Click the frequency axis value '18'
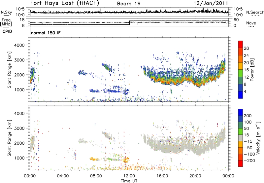The width and height of the screenshot is (264, 183). tap(22, 20)
